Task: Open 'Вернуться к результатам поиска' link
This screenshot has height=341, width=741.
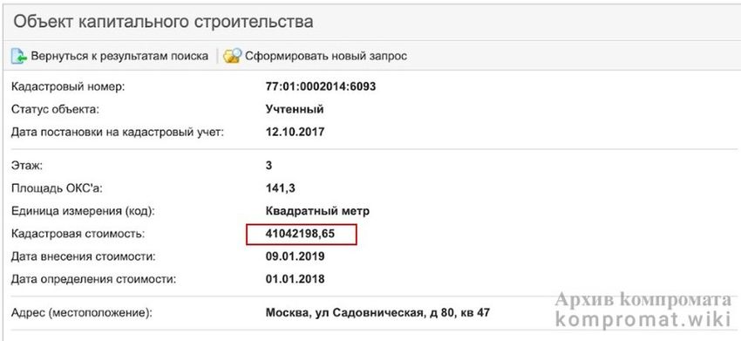Action: (119, 57)
